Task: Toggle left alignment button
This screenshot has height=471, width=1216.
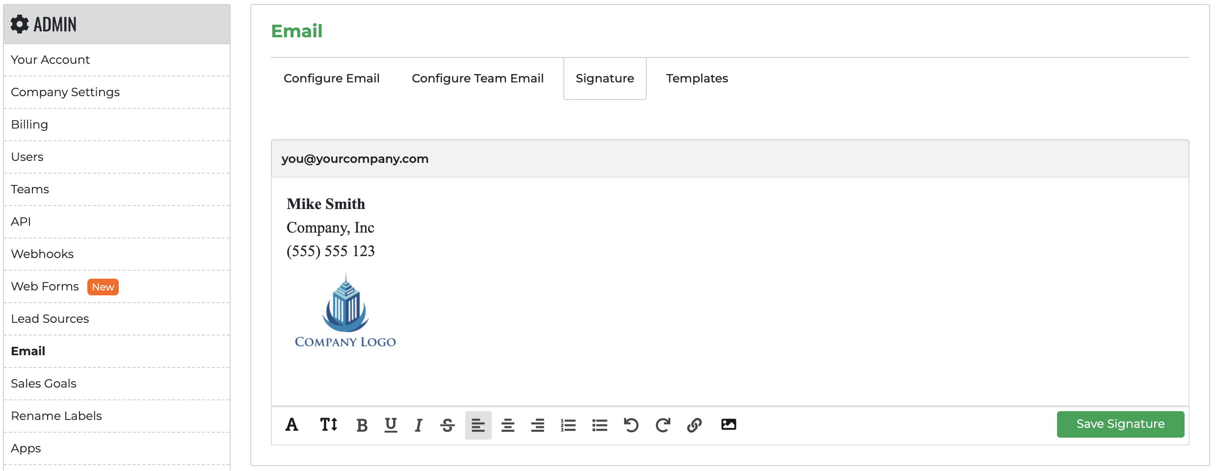Action: click(478, 425)
